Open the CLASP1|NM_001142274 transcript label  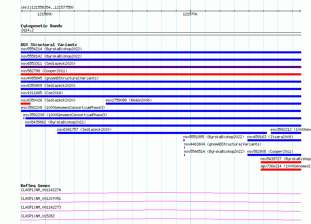click(x=41, y=190)
